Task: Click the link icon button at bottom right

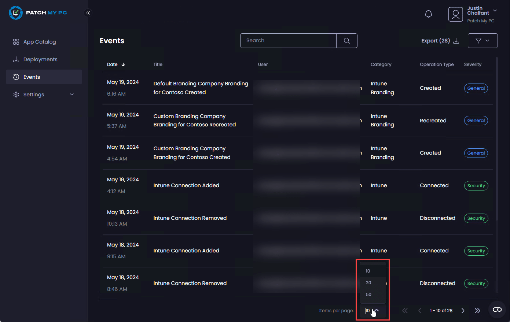Action: click(x=497, y=310)
